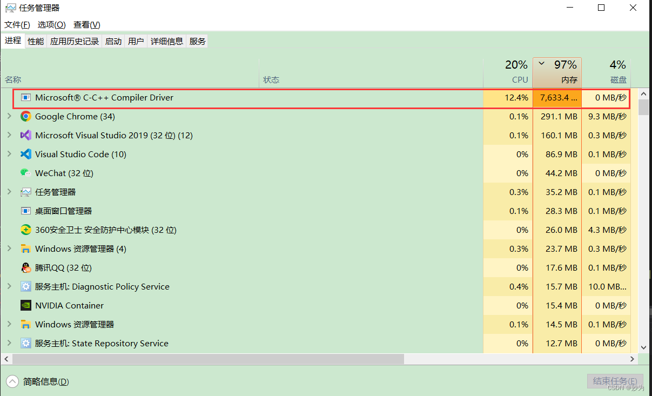Click the Visual Studio Code icon

click(x=26, y=154)
